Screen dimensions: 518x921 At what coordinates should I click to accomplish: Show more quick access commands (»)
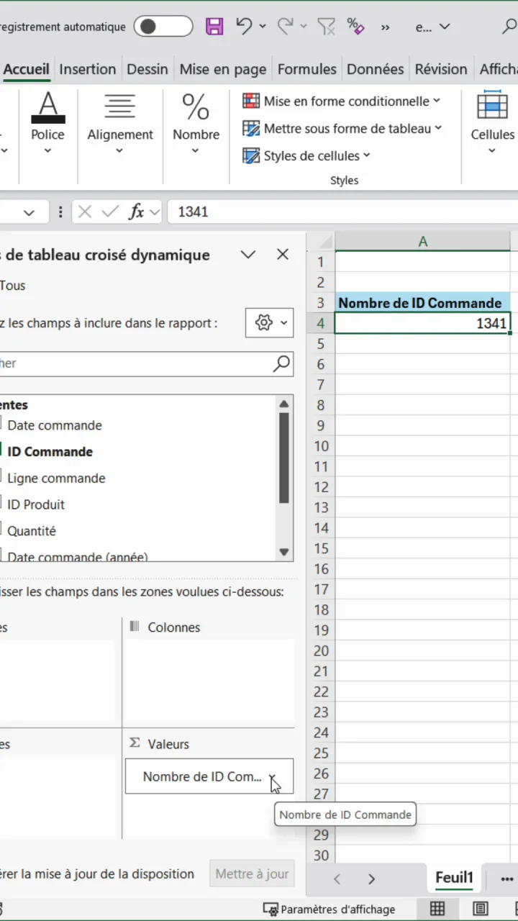click(386, 27)
